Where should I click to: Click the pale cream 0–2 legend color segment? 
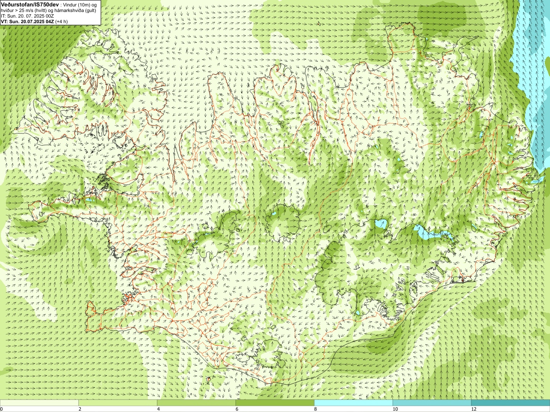click(x=40, y=403)
